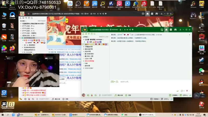Open the emoji picker in green window chat box
The width and height of the screenshot is (208, 117).
117,82
